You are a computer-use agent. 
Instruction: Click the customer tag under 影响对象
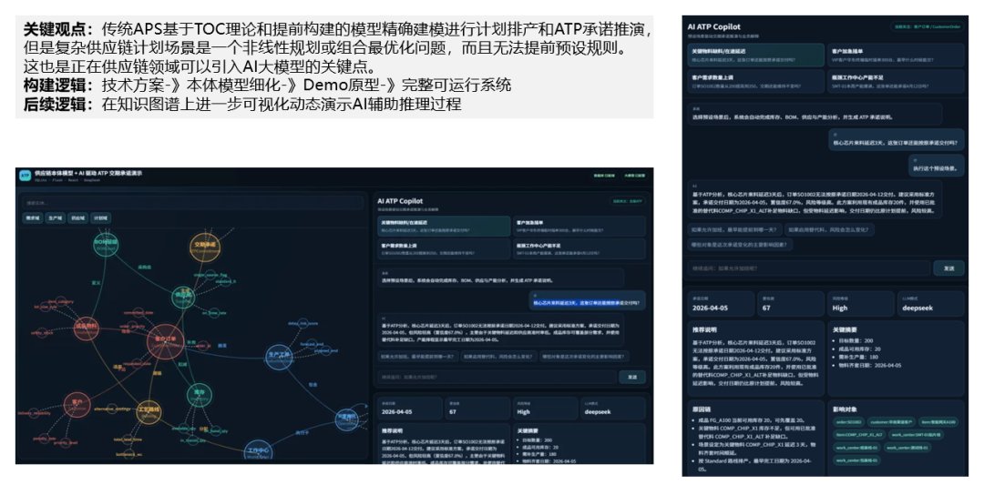click(x=891, y=422)
